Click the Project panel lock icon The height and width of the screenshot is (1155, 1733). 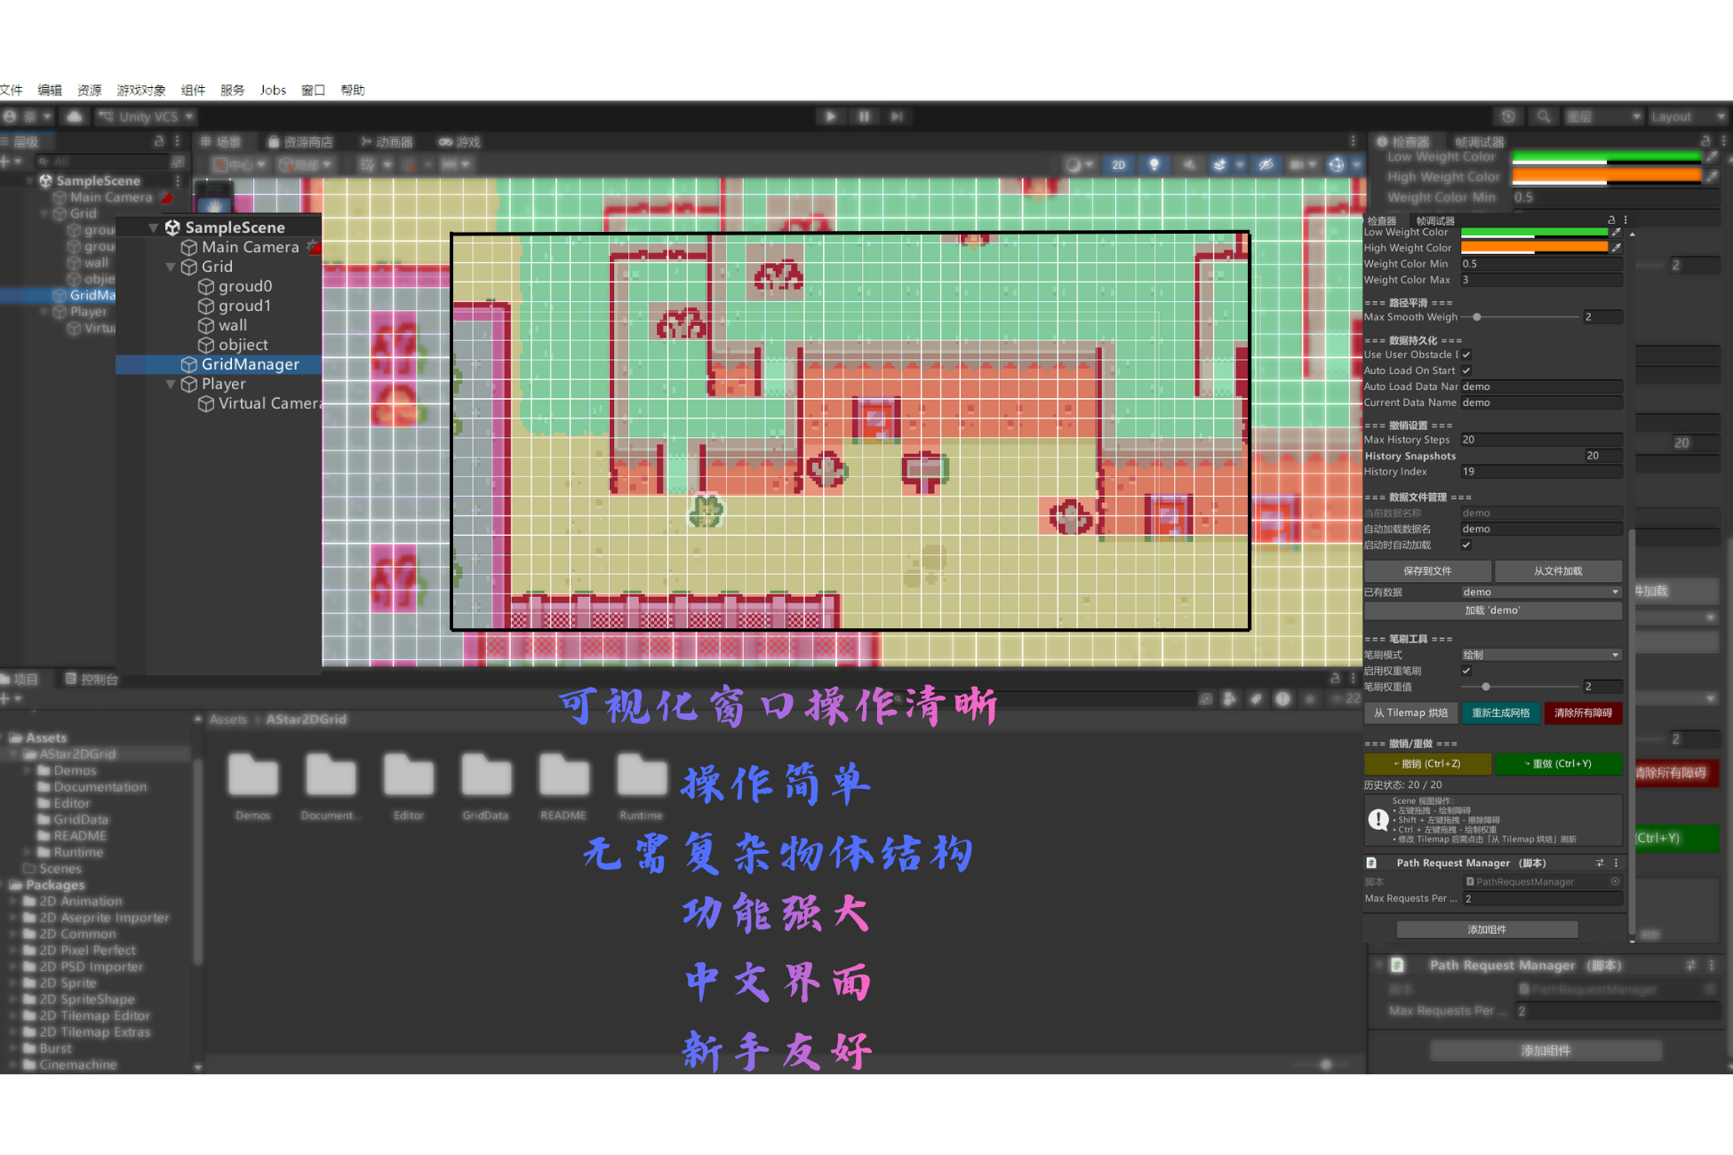[1335, 678]
